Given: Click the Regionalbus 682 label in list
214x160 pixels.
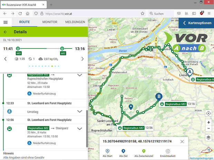Looking at the screenshot, I should [x=38, y=128].
